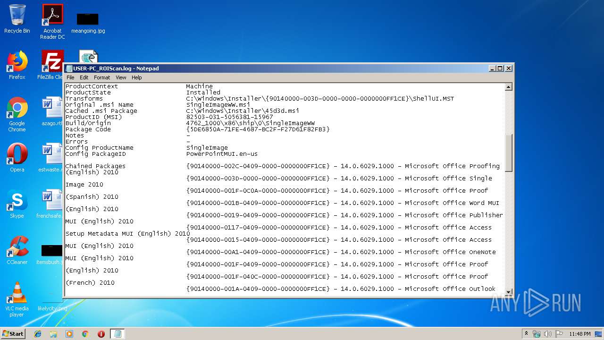Select the Skype desktop shortcut
The height and width of the screenshot is (340, 604).
tap(17, 204)
